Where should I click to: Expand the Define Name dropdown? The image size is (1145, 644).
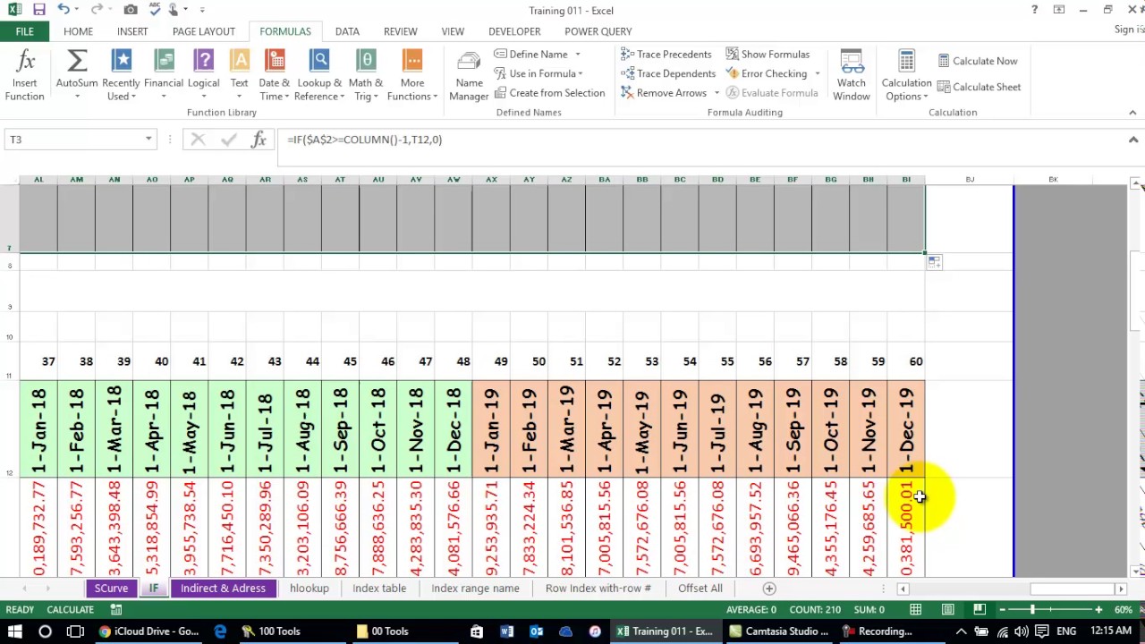point(577,55)
